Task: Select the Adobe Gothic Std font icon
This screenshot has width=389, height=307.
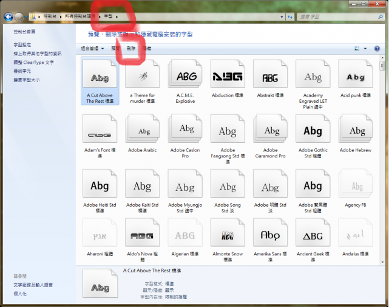Action: click(x=313, y=128)
